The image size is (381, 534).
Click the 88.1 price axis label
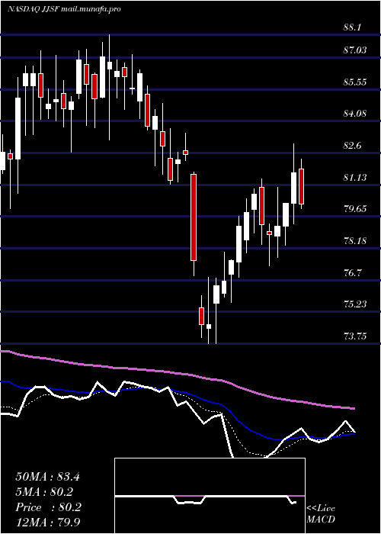tap(352, 27)
